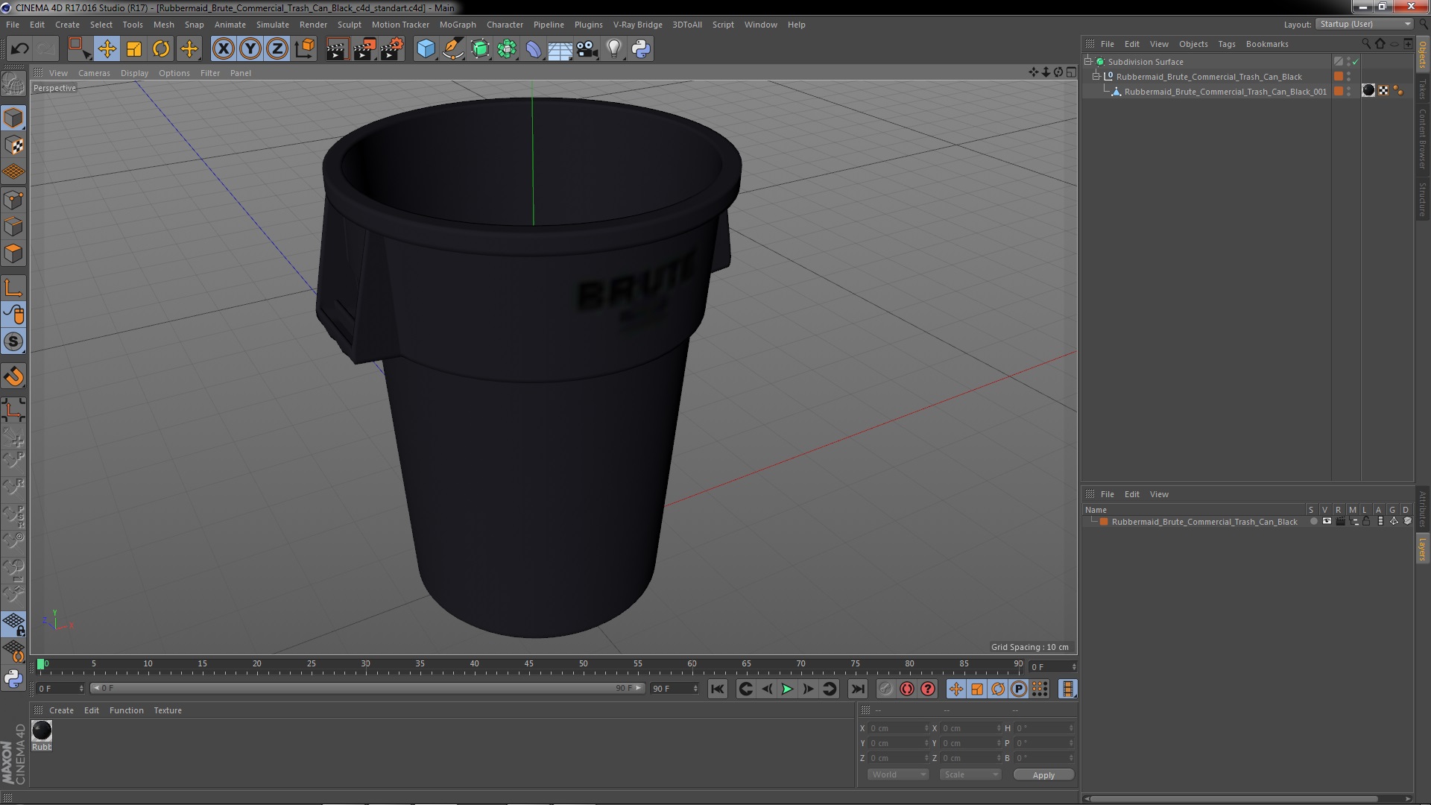Toggle Snap enable icon

pos(13,376)
